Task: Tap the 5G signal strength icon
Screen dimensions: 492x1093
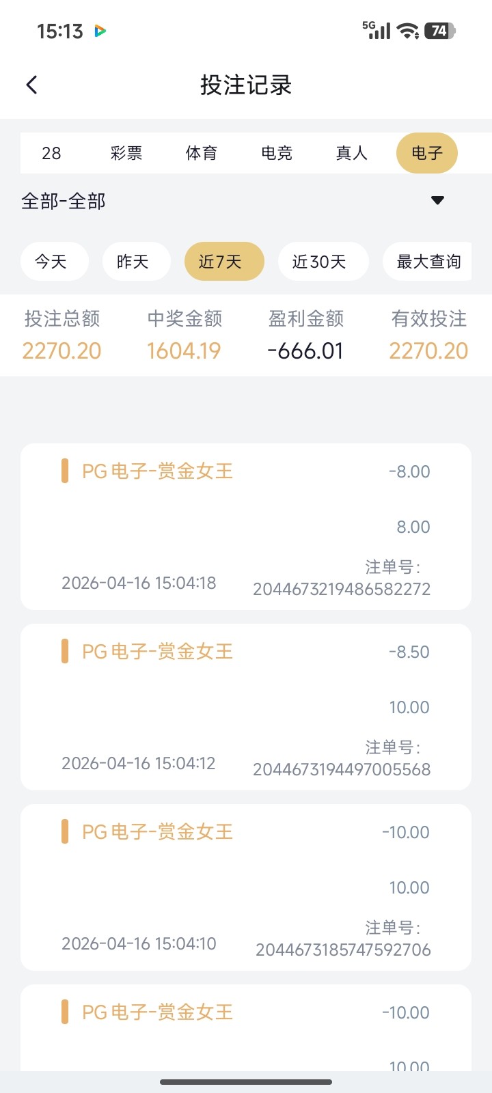Action: 377,30
